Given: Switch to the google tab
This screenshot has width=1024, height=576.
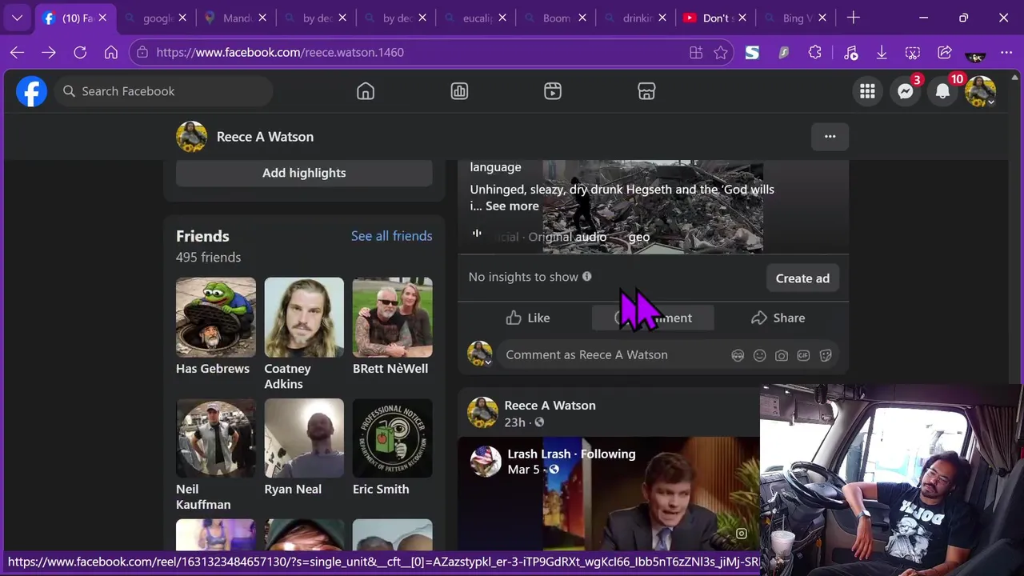Looking at the screenshot, I should (157, 18).
